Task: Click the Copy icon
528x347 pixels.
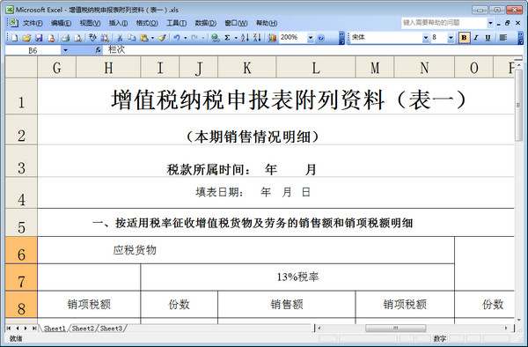Action: [132, 38]
